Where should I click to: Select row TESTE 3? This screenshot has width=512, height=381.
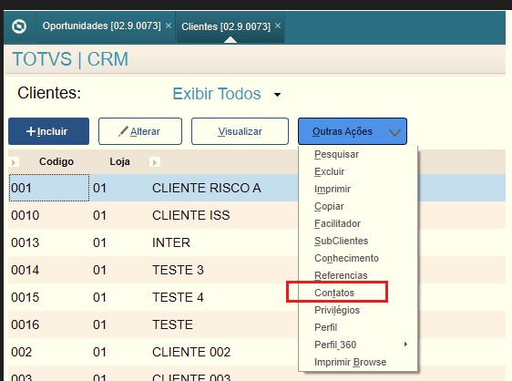(x=178, y=270)
